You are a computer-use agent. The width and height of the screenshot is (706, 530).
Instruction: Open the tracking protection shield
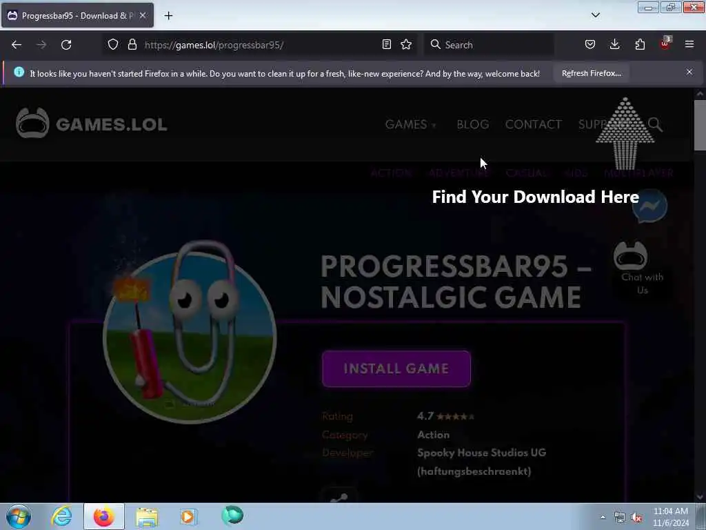pos(113,45)
